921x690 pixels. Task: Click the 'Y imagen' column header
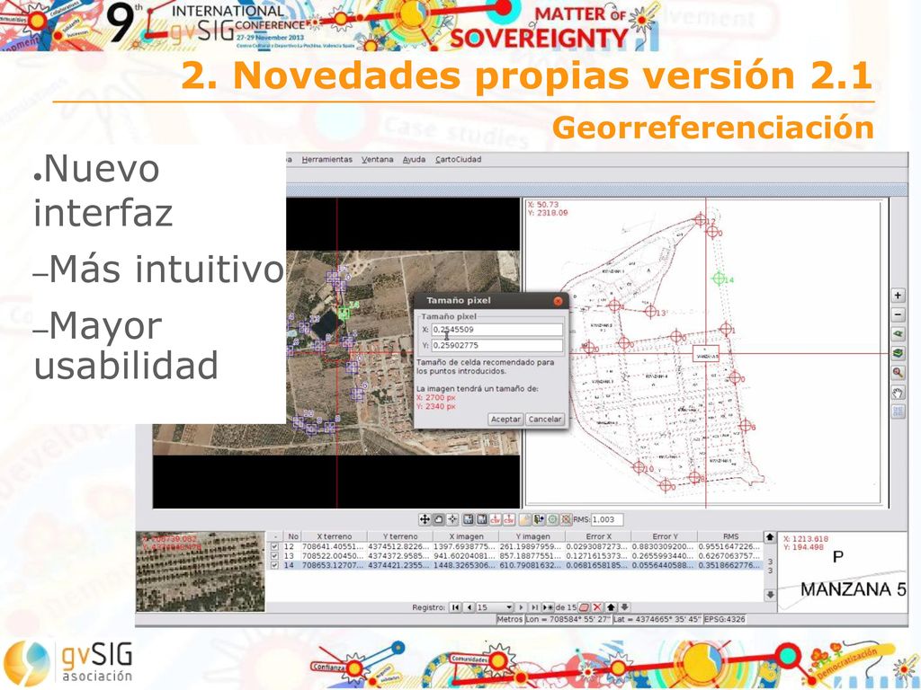(x=532, y=536)
